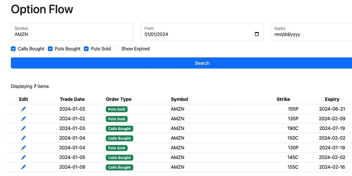Click the pencil icon for the 135P trade
This screenshot has height=176, width=352.
click(x=23, y=119)
